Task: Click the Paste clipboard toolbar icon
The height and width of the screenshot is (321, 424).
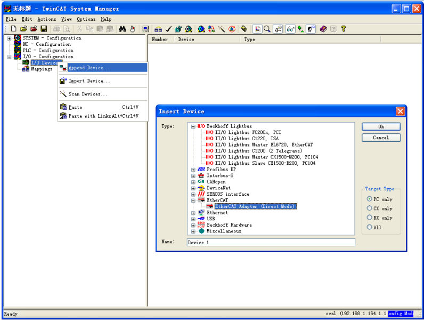Action: tap(100, 29)
